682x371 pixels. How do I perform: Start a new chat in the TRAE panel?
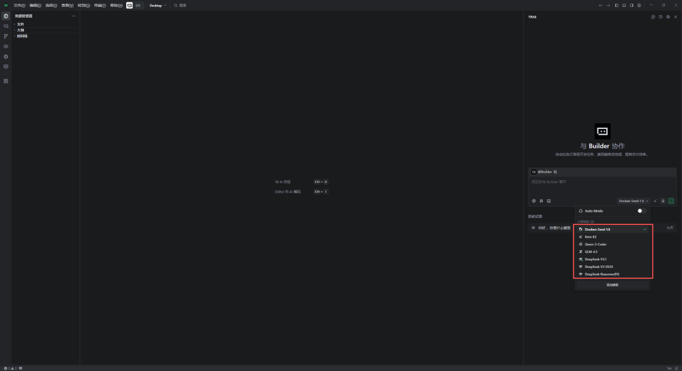coord(653,17)
